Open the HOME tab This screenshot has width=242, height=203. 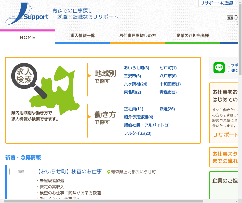click(28, 37)
